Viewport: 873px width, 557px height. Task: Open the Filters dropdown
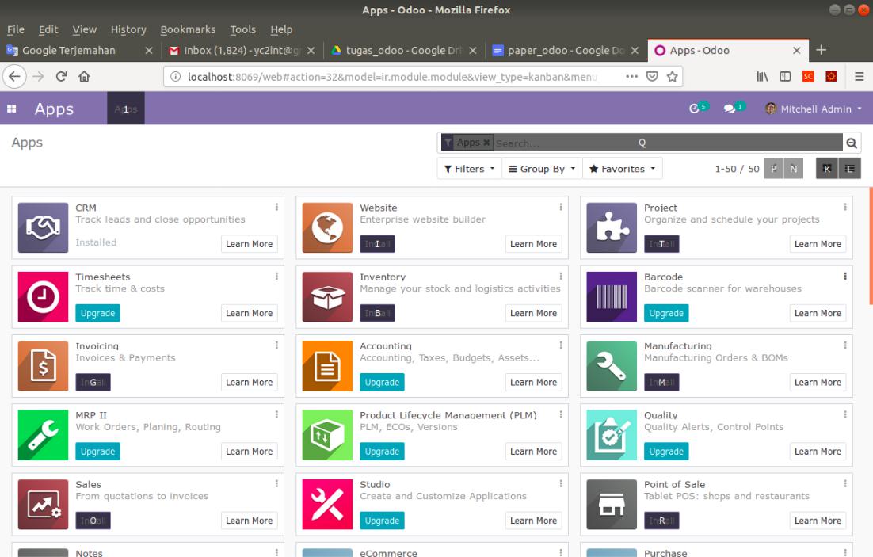[469, 168]
